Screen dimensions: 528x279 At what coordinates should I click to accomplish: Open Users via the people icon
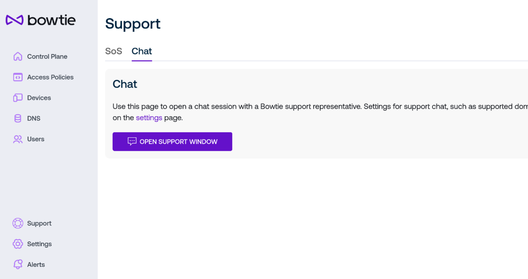(x=18, y=139)
